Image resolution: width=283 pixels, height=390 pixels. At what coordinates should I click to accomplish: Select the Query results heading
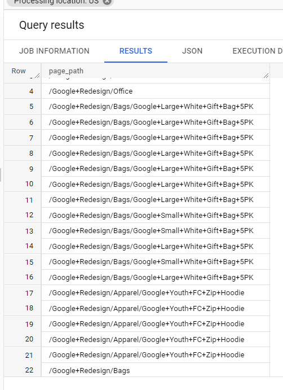pyautogui.click(x=52, y=25)
